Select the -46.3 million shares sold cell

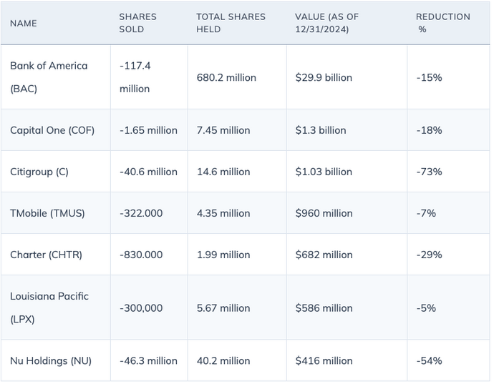[148, 360]
